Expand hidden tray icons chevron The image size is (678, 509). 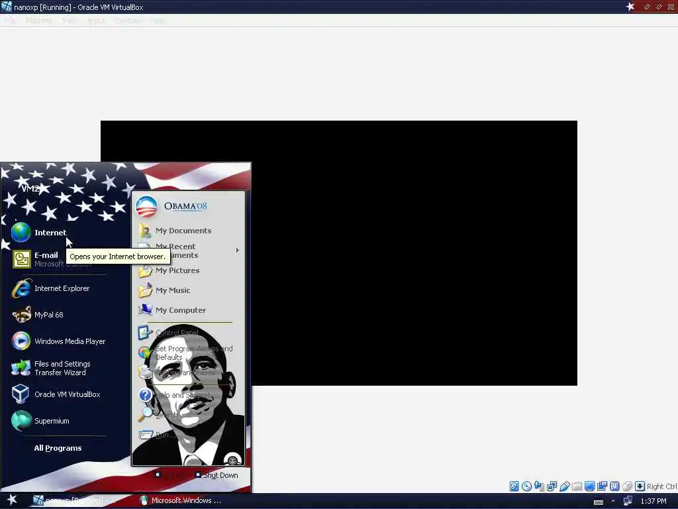pyautogui.click(x=613, y=501)
